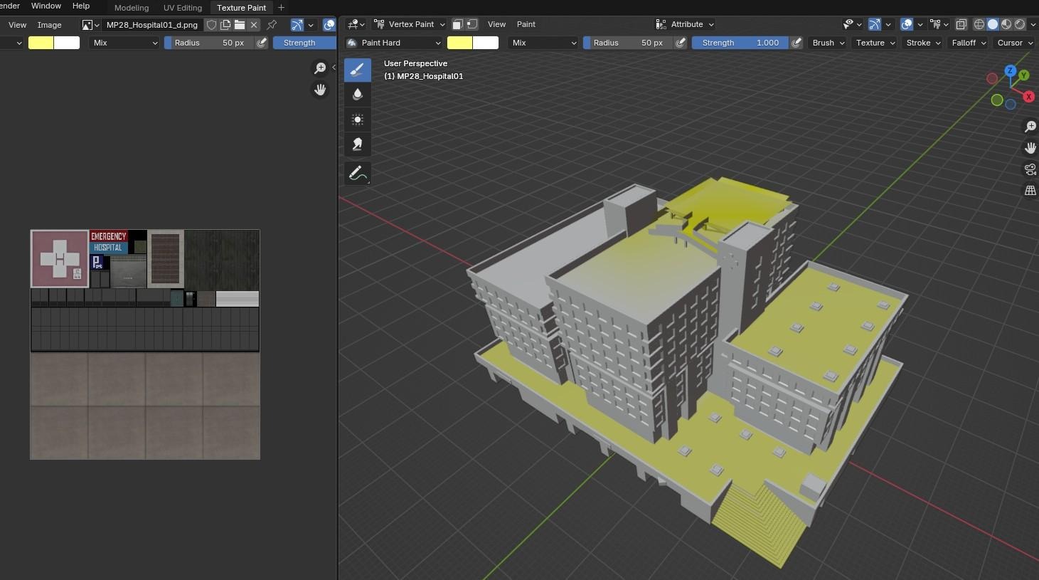Open the Paint menu in viewport header
The width and height of the screenshot is (1039, 580).
(x=526, y=24)
